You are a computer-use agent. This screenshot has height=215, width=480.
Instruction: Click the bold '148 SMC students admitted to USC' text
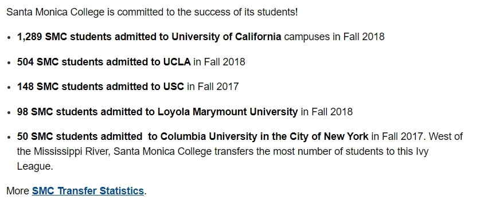pyautogui.click(x=100, y=87)
